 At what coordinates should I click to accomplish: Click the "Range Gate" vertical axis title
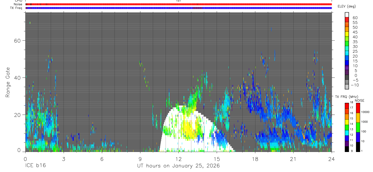click(8, 82)
